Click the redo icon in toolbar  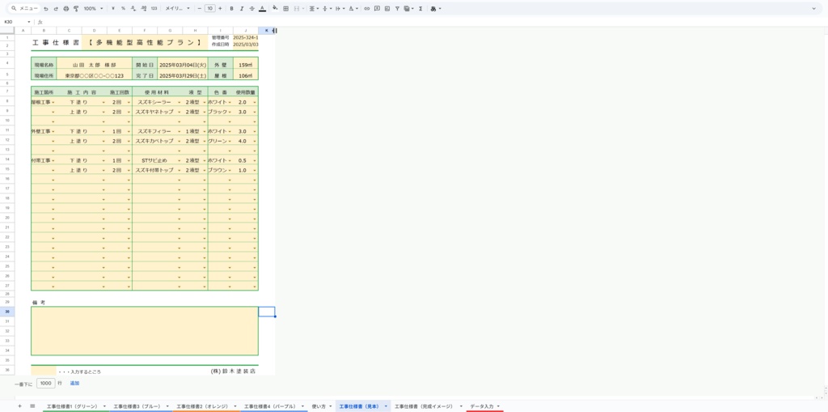[56, 8]
